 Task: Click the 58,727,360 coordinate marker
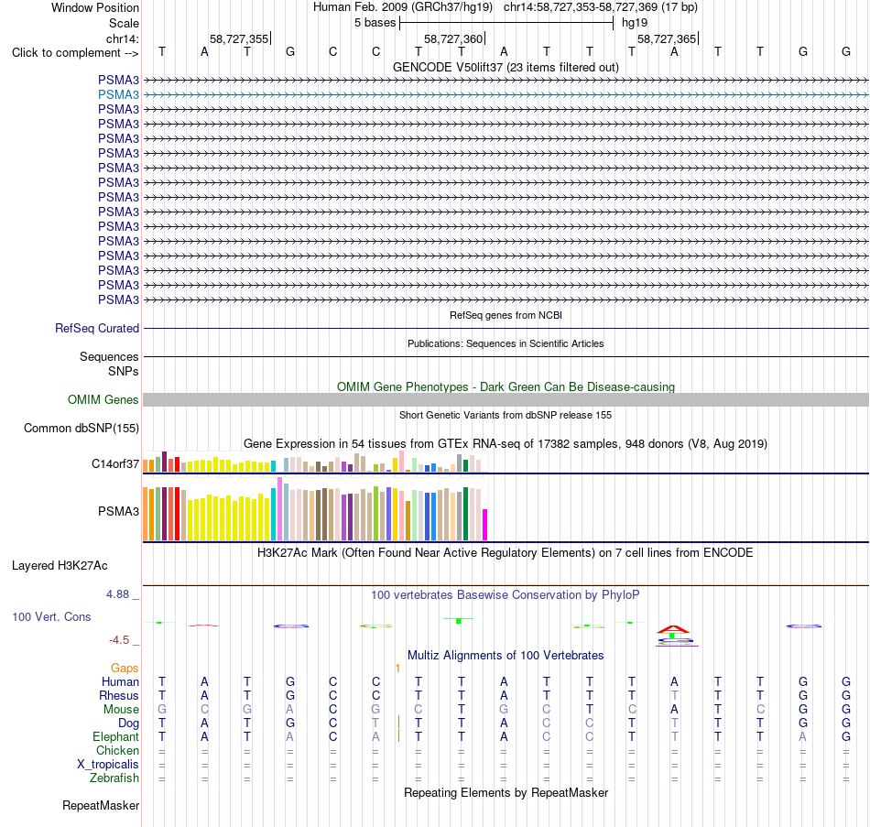453,38
